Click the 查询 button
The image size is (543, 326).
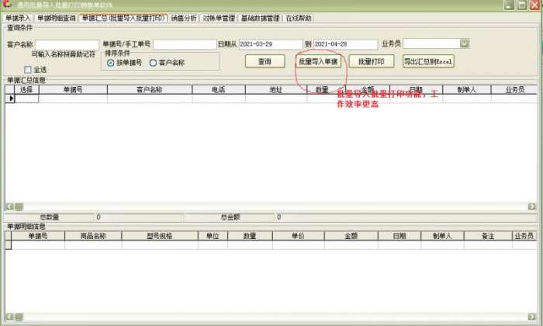pos(265,61)
